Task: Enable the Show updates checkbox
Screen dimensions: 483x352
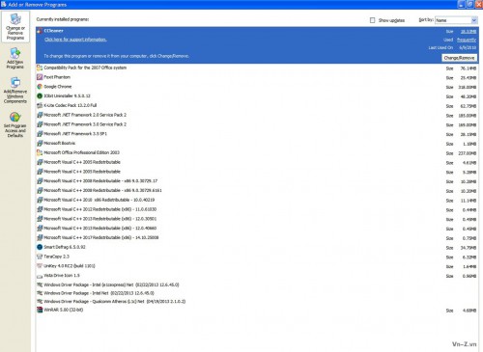Action: (373, 20)
